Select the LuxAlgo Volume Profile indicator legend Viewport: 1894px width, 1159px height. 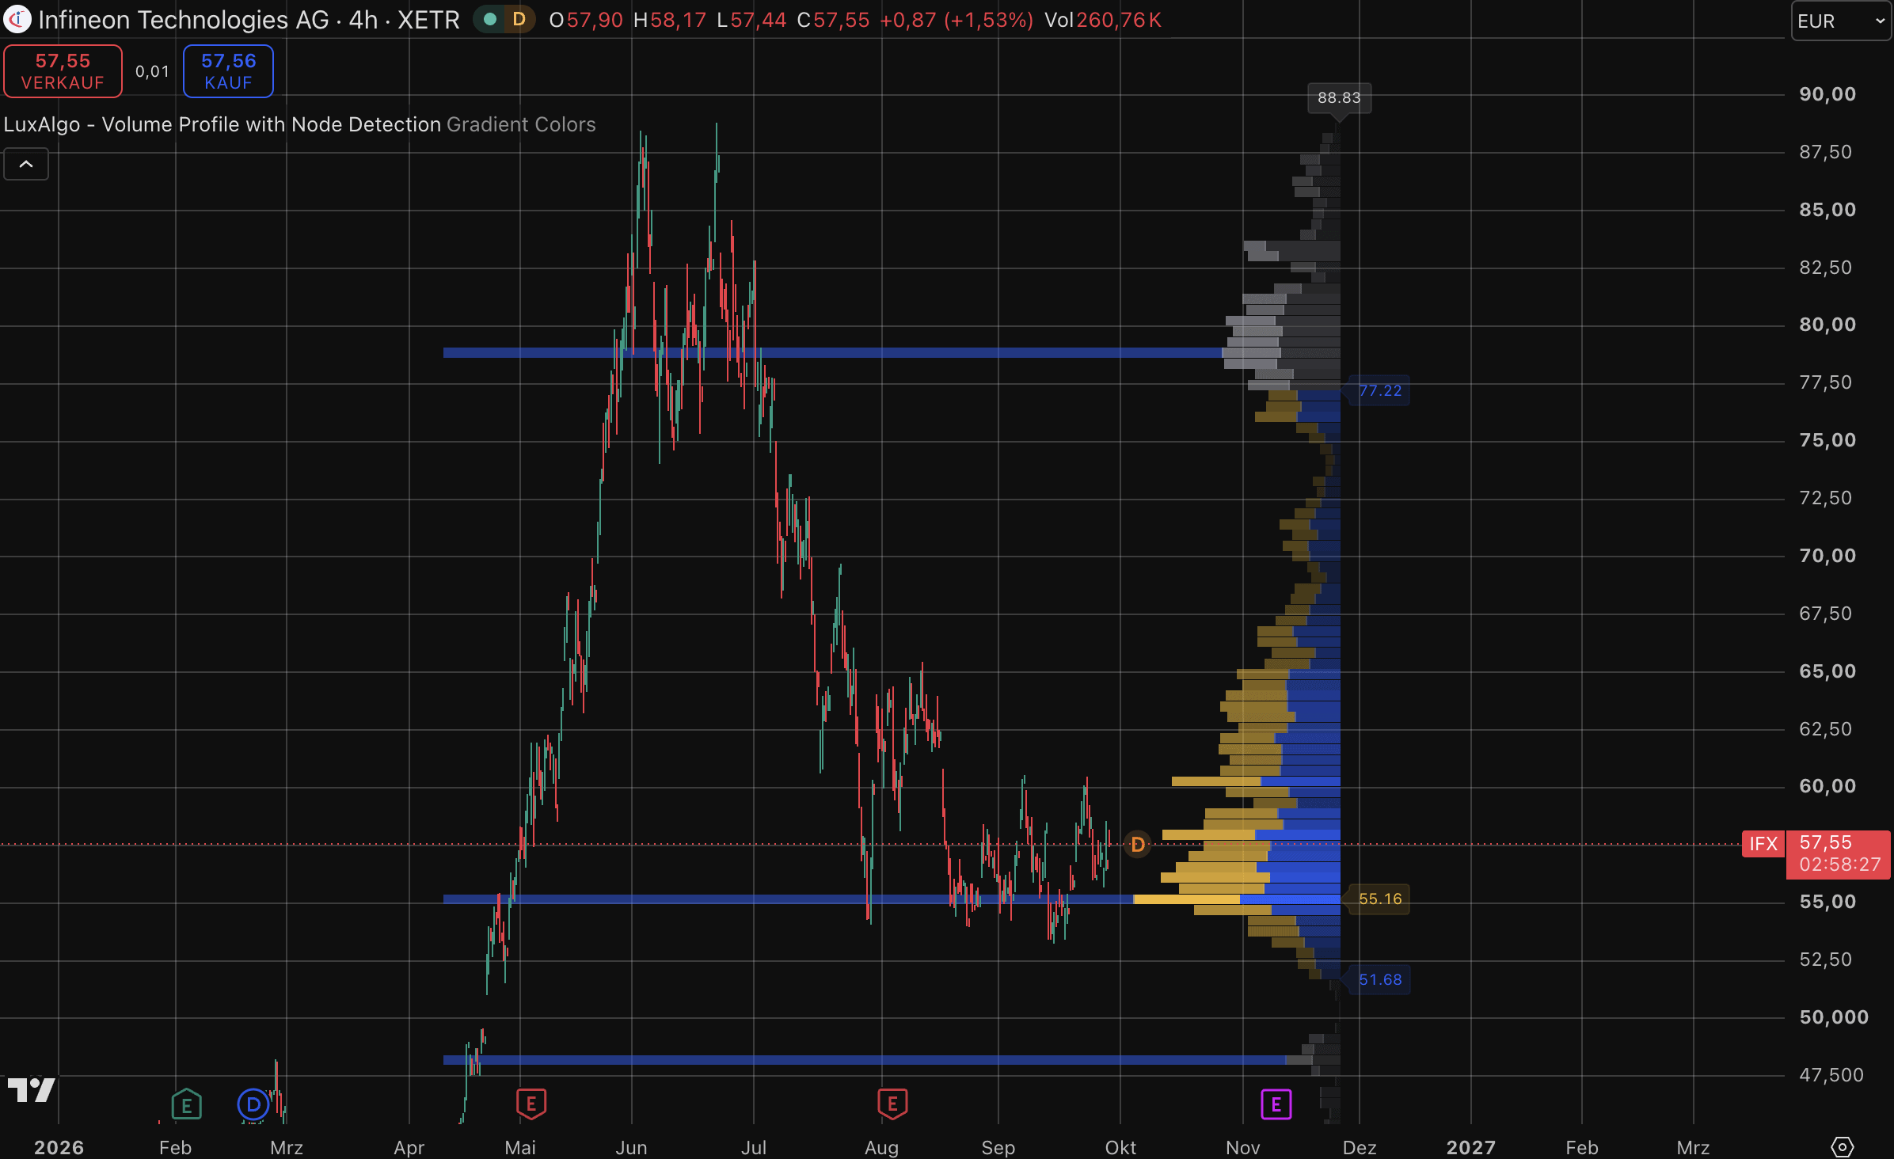click(x=222, y=124)
